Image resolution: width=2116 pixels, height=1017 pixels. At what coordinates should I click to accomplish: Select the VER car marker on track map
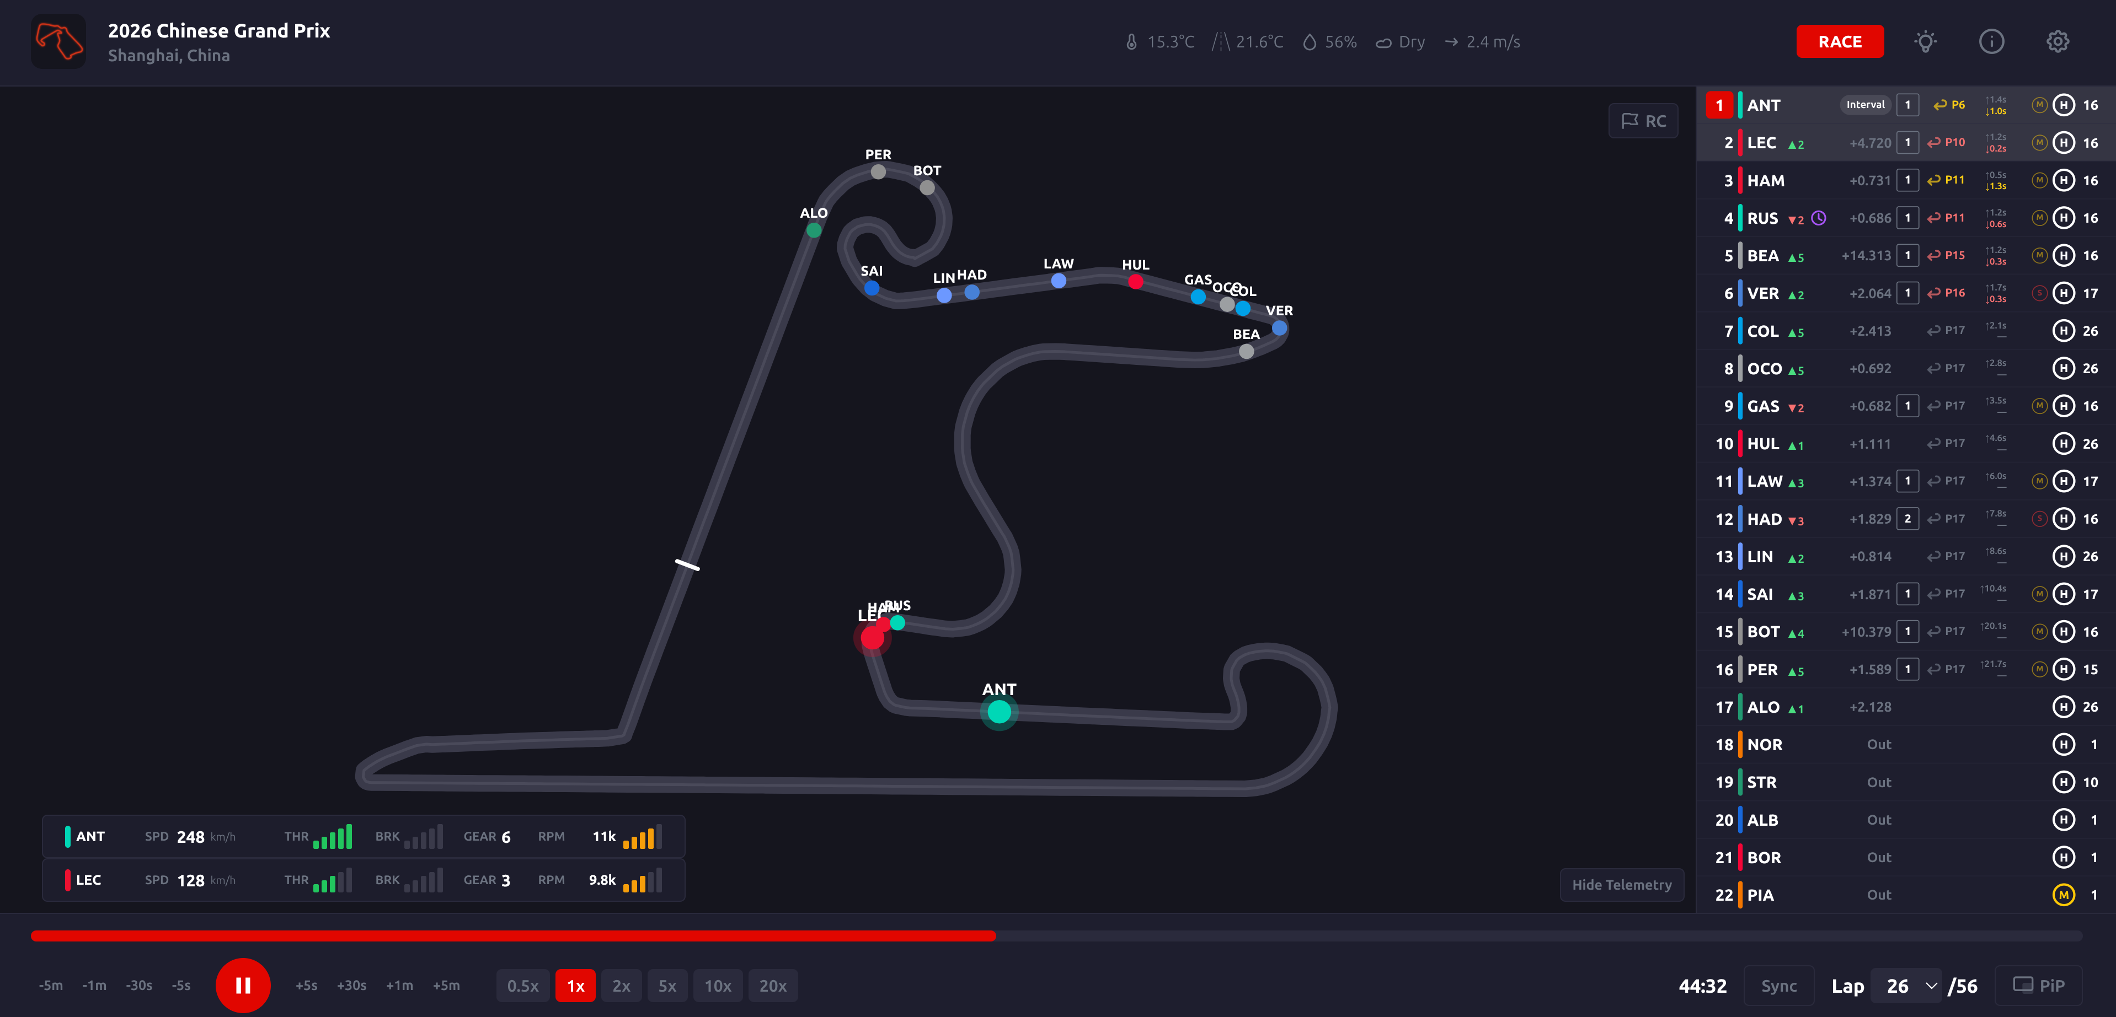1279,329
